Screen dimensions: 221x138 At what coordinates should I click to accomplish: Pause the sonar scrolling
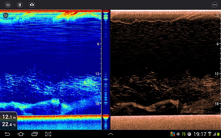(20, 5)
